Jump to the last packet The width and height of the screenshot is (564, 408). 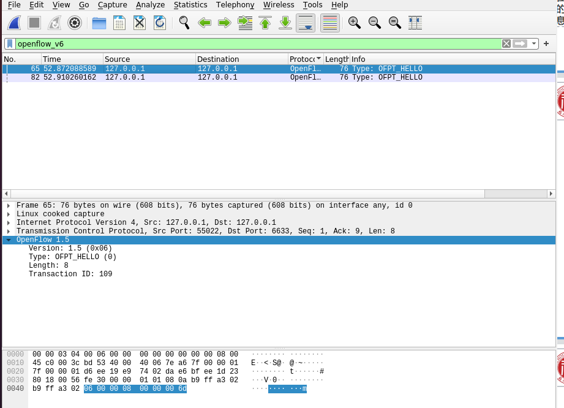click(285, 23)
